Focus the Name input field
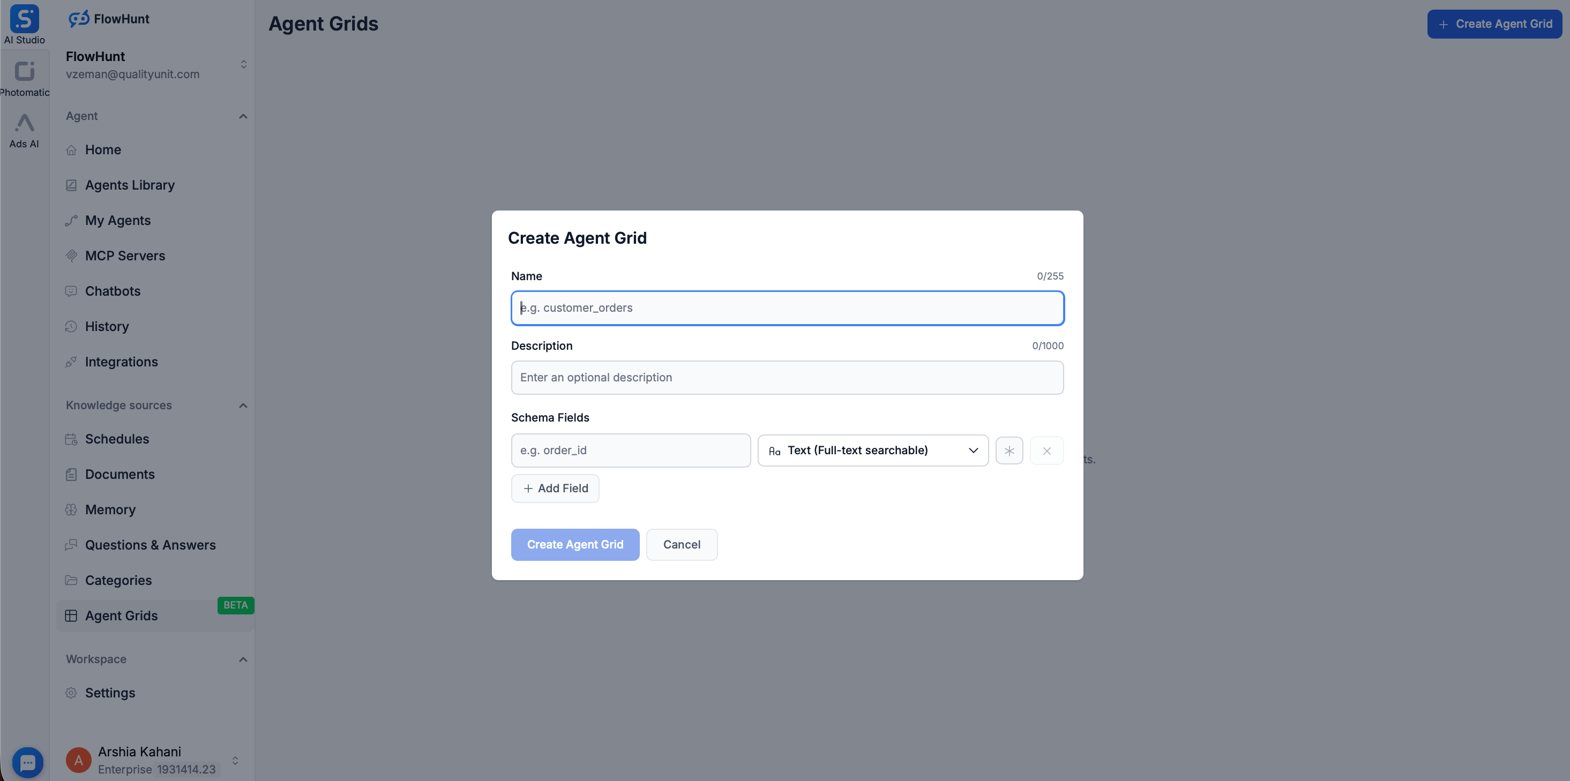The height and width of the screenshot is (781, 1570). [787, 307]
